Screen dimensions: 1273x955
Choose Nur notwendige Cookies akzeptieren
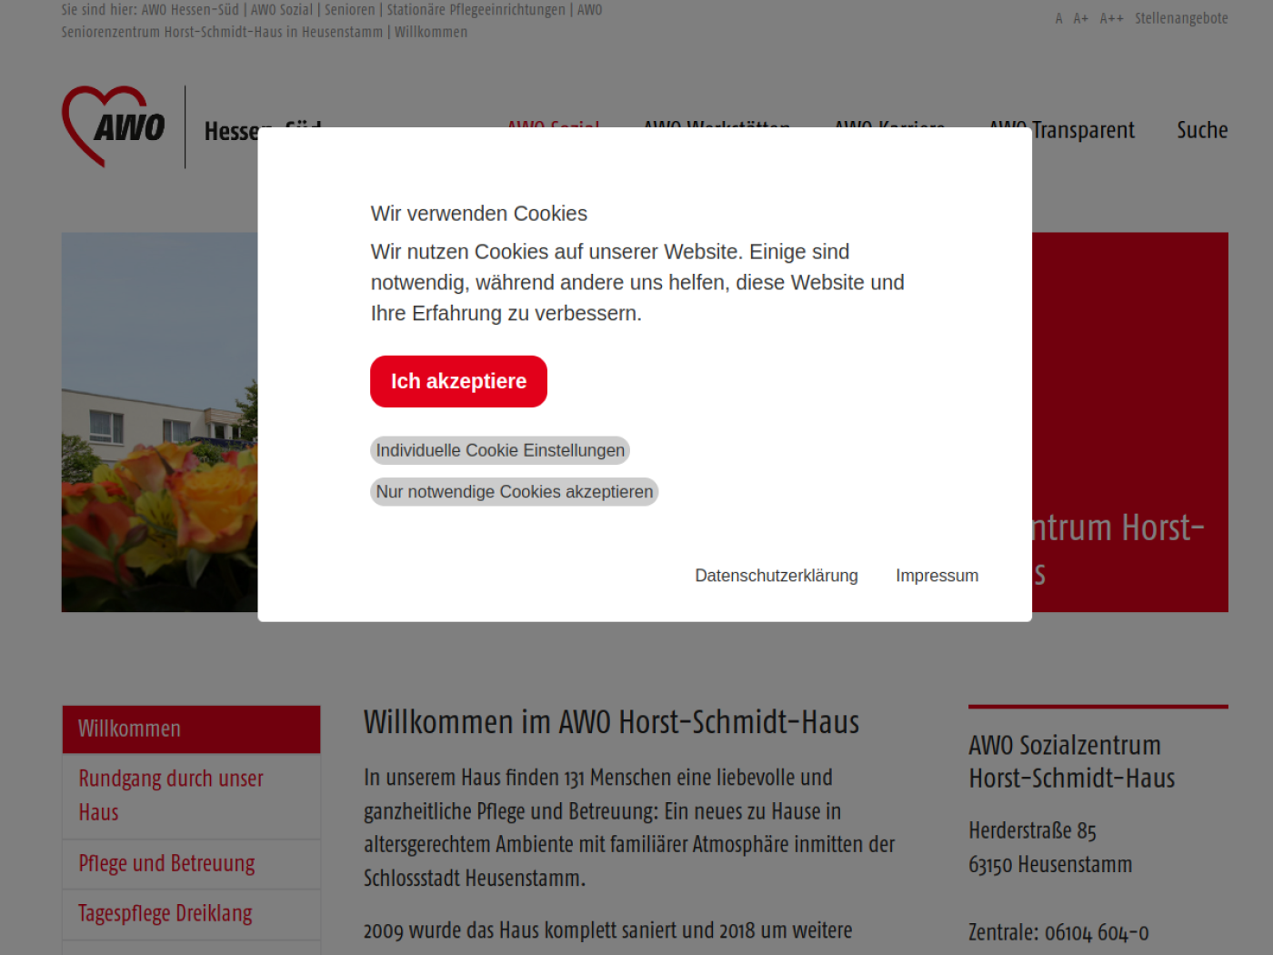515,492
